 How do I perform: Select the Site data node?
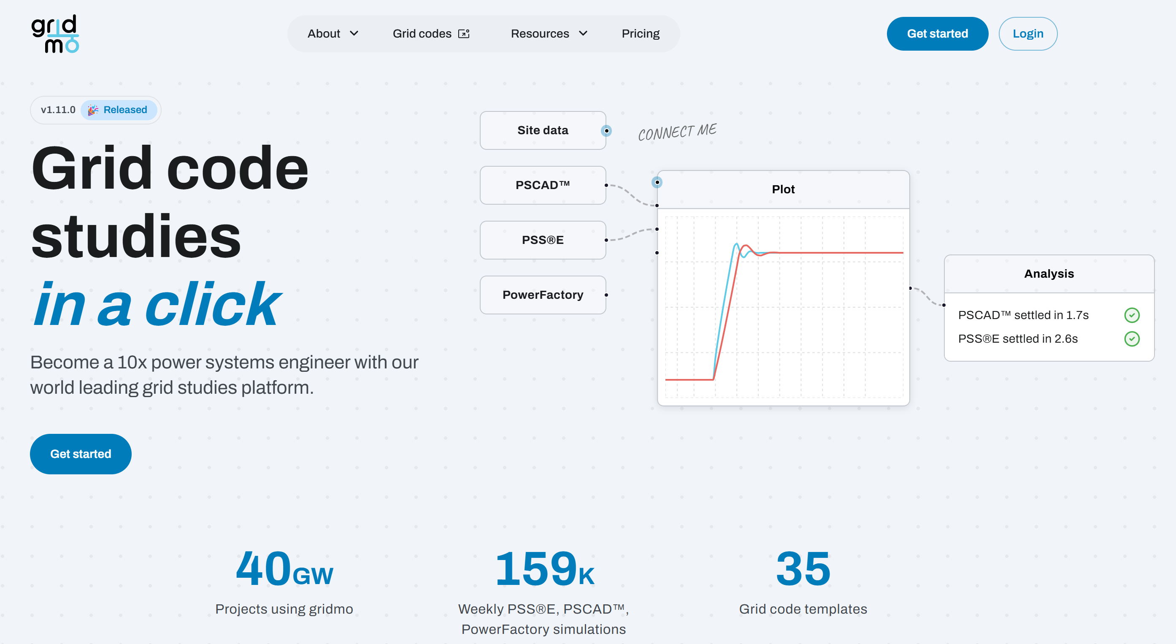543,130
